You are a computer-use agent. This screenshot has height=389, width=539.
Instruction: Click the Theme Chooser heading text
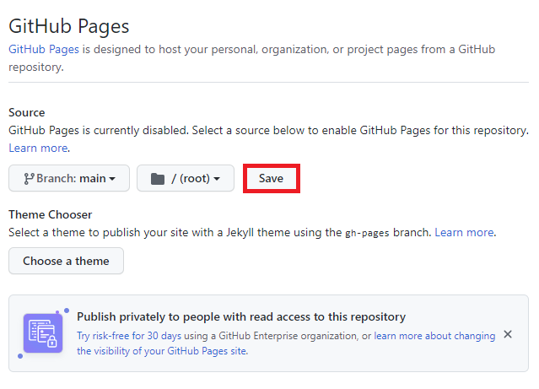tap(50, 214)
